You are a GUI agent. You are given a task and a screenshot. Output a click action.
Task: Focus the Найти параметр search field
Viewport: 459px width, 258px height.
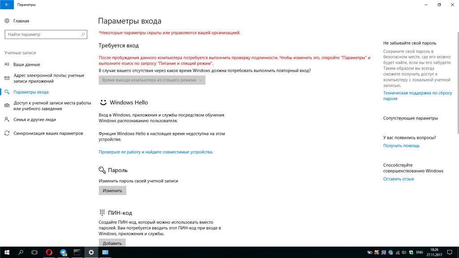[x=46, y=34]
